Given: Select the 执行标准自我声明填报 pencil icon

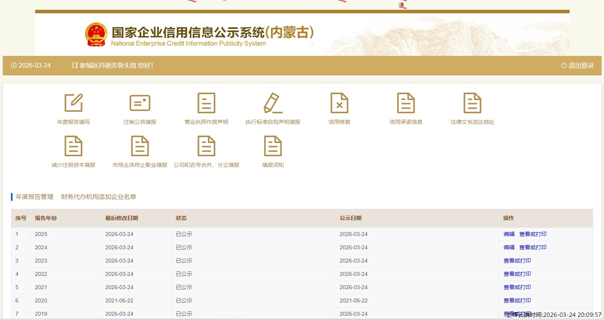Looking at the screenshot, I should (273, 103).
